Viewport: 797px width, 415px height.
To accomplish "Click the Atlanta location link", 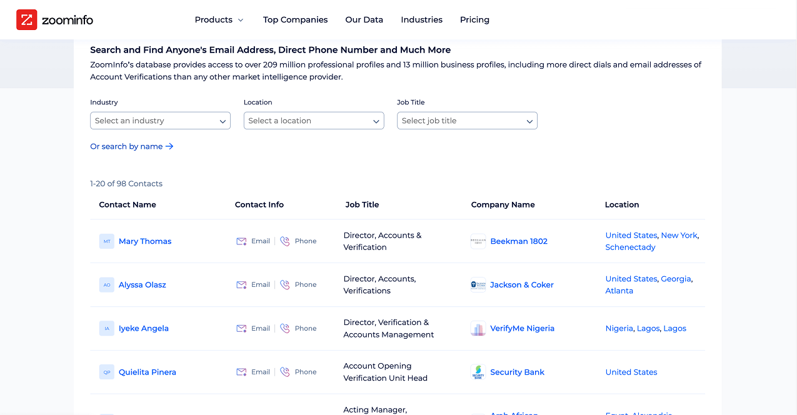I will tap(619, 291).
